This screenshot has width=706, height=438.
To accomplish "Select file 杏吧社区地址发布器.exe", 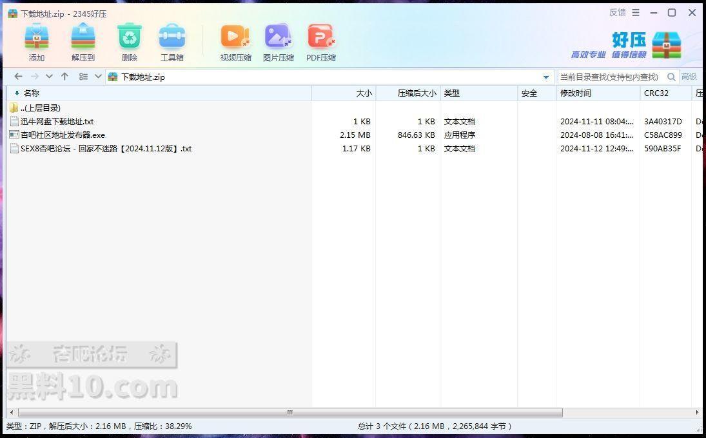I will click(63, 135).
